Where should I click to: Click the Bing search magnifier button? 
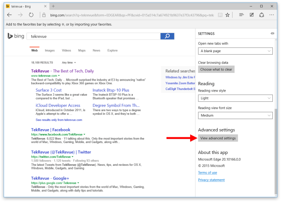[167, 36]
